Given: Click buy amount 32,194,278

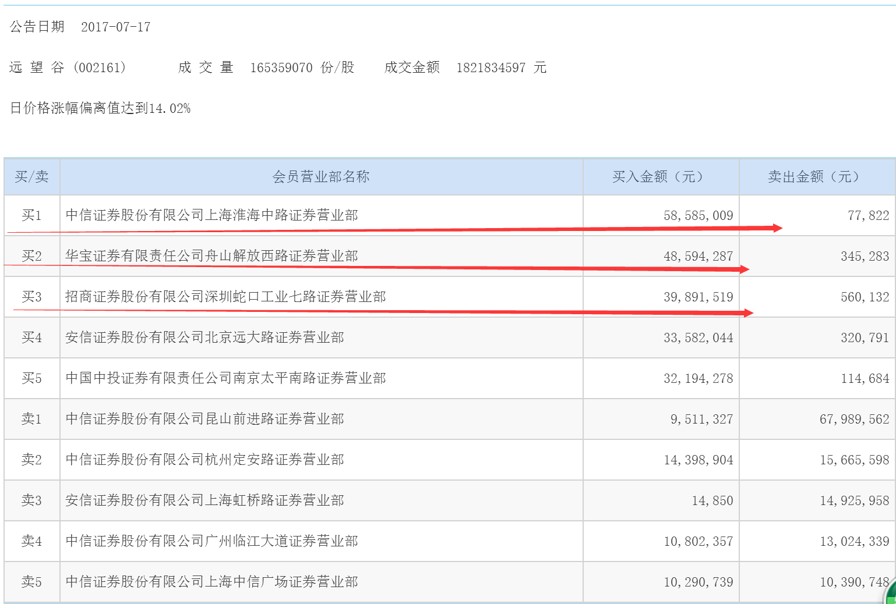Looking at the screenshot, I should [x=698, y=378].
